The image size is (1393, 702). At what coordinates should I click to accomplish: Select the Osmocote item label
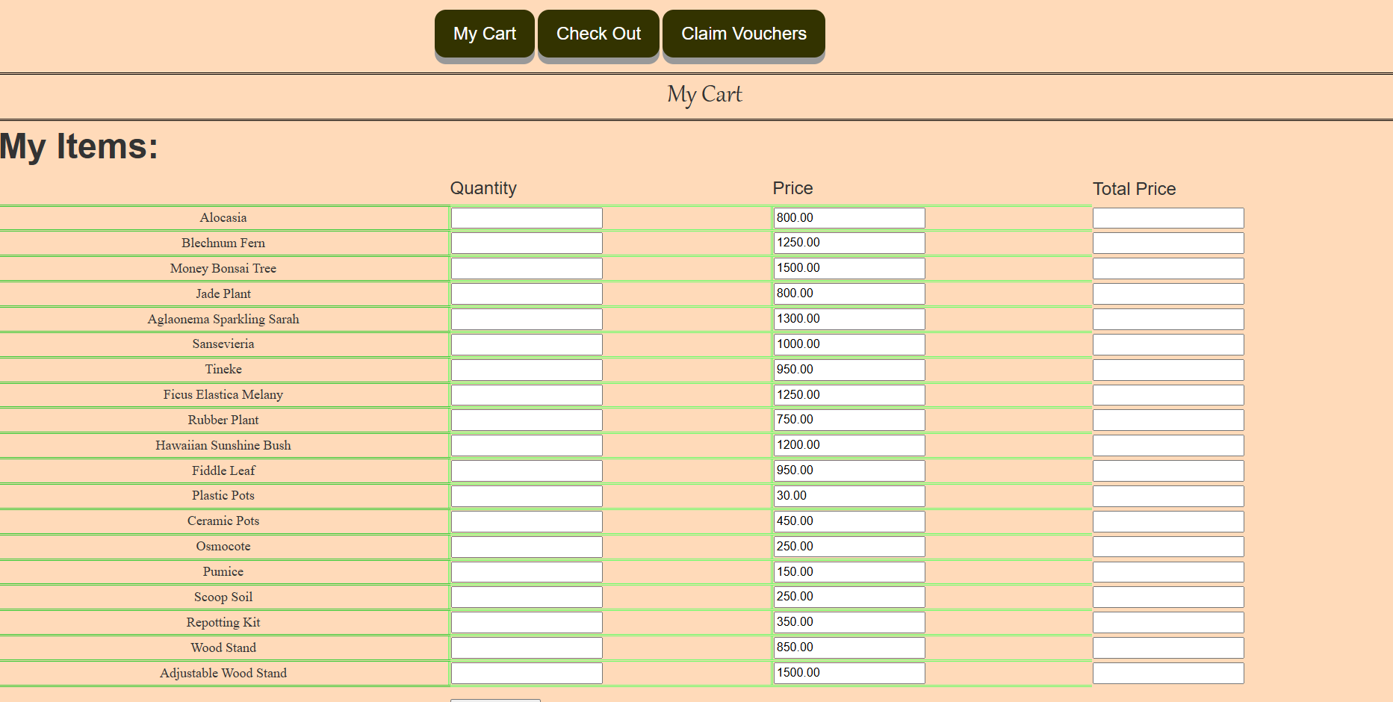pos(223,546)
